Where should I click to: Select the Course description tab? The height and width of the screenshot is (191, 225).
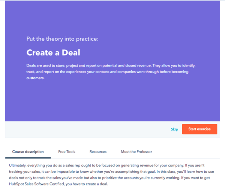[x=28, y=152]
